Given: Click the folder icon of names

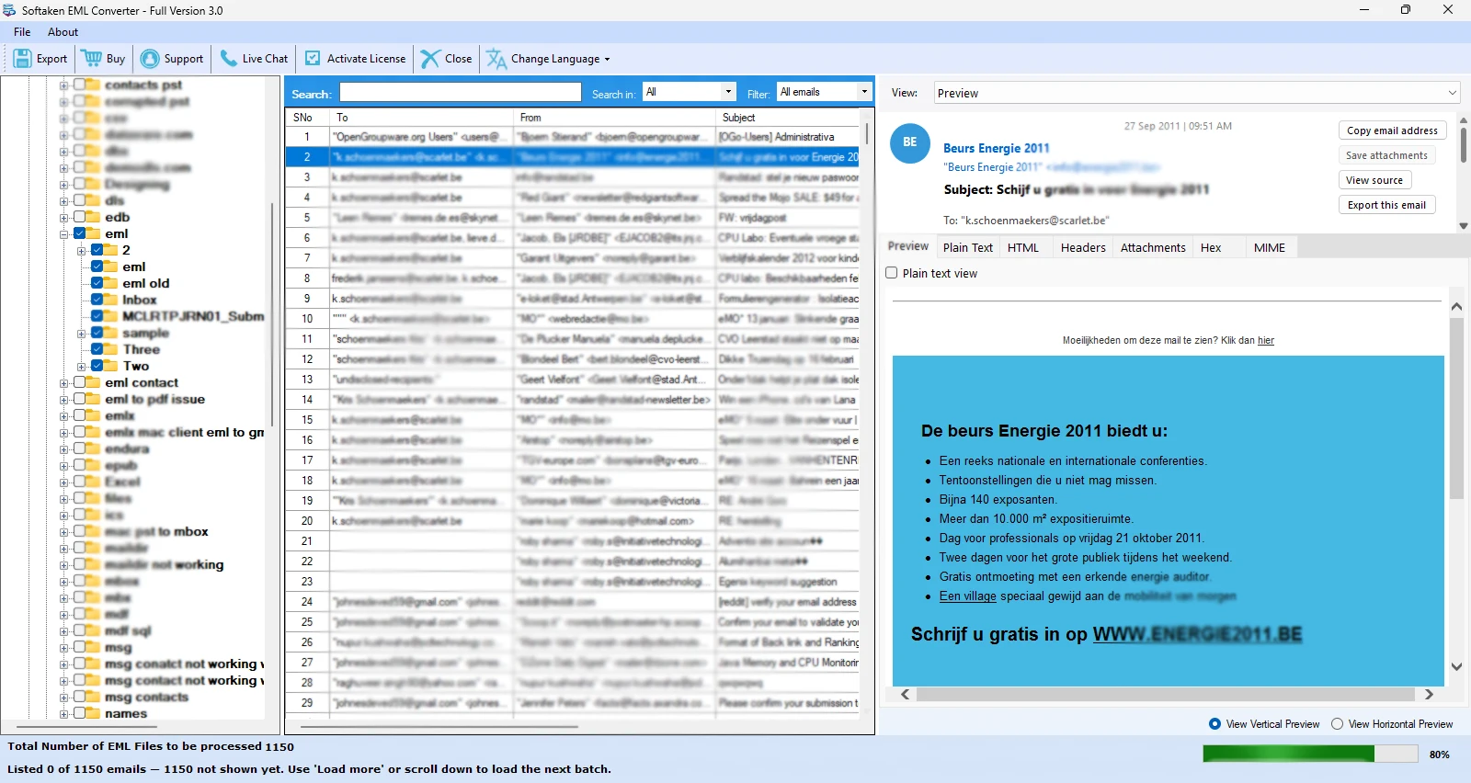Looking at the screenshot, I should click(93, 713).
